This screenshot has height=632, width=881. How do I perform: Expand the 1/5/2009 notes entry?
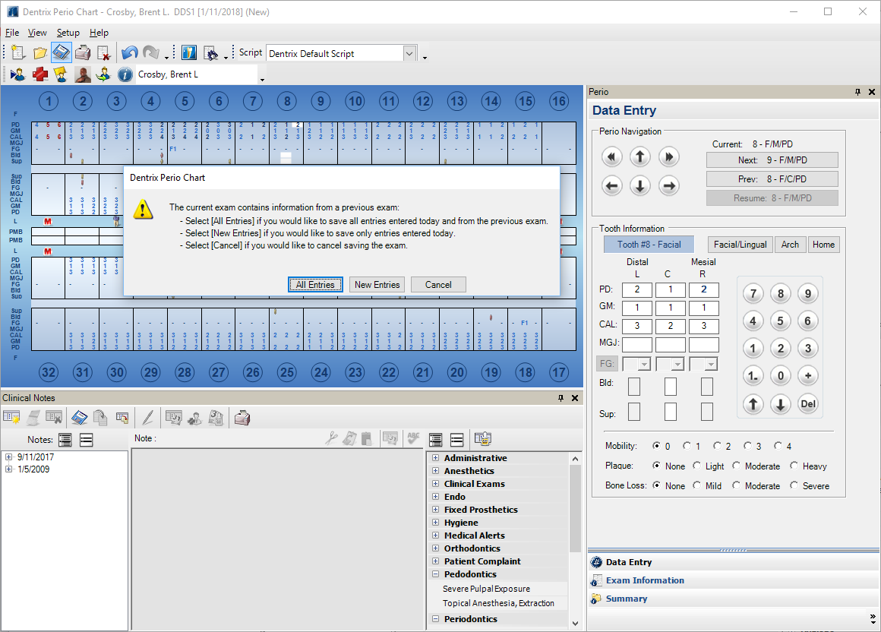click(x=8, y=469)
